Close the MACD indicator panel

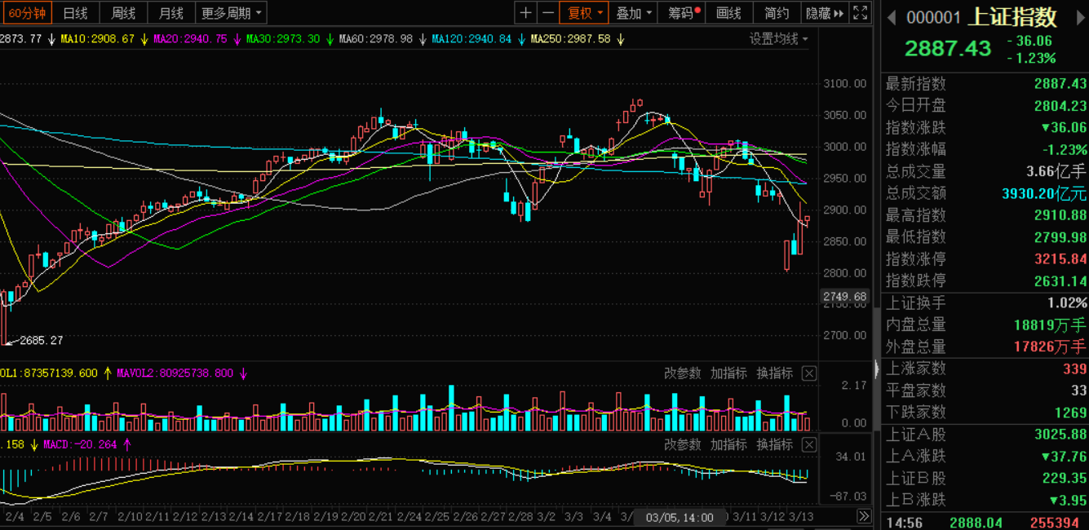[808, 445]
